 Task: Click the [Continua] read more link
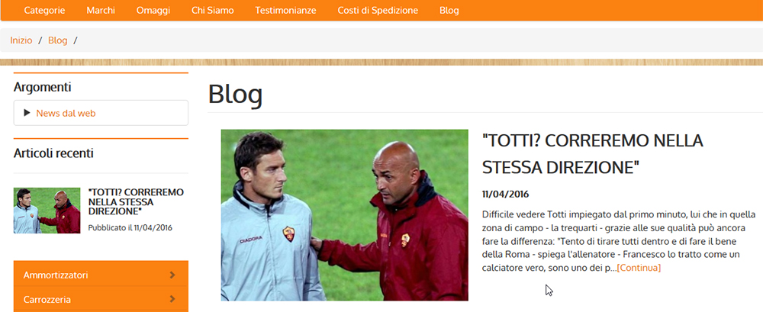pyautogui.click(x=639, y=268)
